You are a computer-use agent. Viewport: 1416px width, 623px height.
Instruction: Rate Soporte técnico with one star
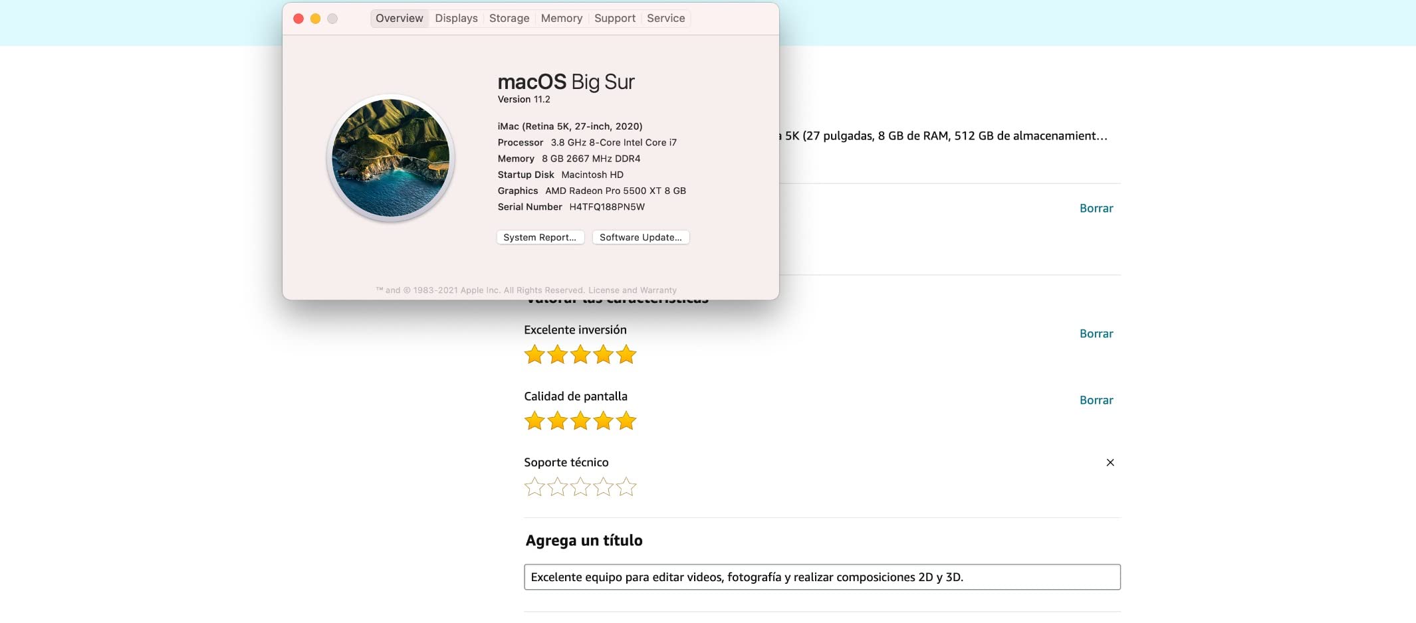(535, 486)
